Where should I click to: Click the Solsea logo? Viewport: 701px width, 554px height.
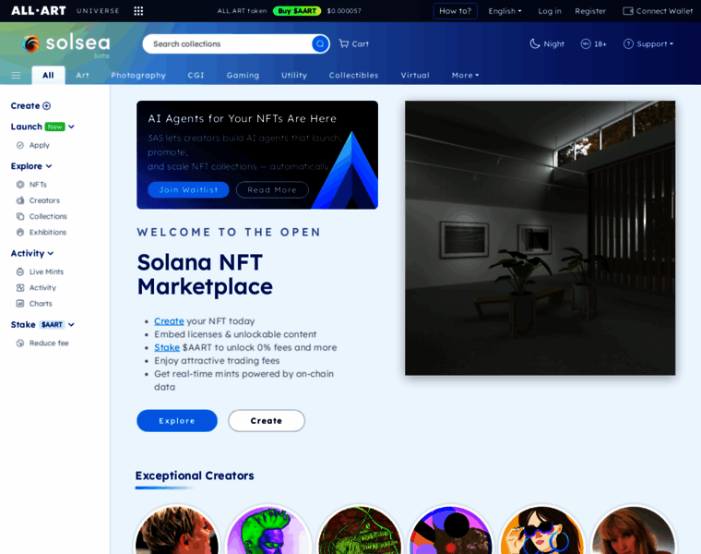click(66, 44)
